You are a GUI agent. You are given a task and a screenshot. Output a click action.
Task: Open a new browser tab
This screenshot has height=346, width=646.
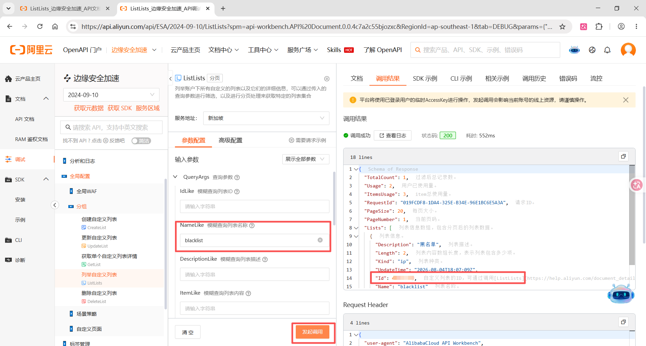coord(223,8)
